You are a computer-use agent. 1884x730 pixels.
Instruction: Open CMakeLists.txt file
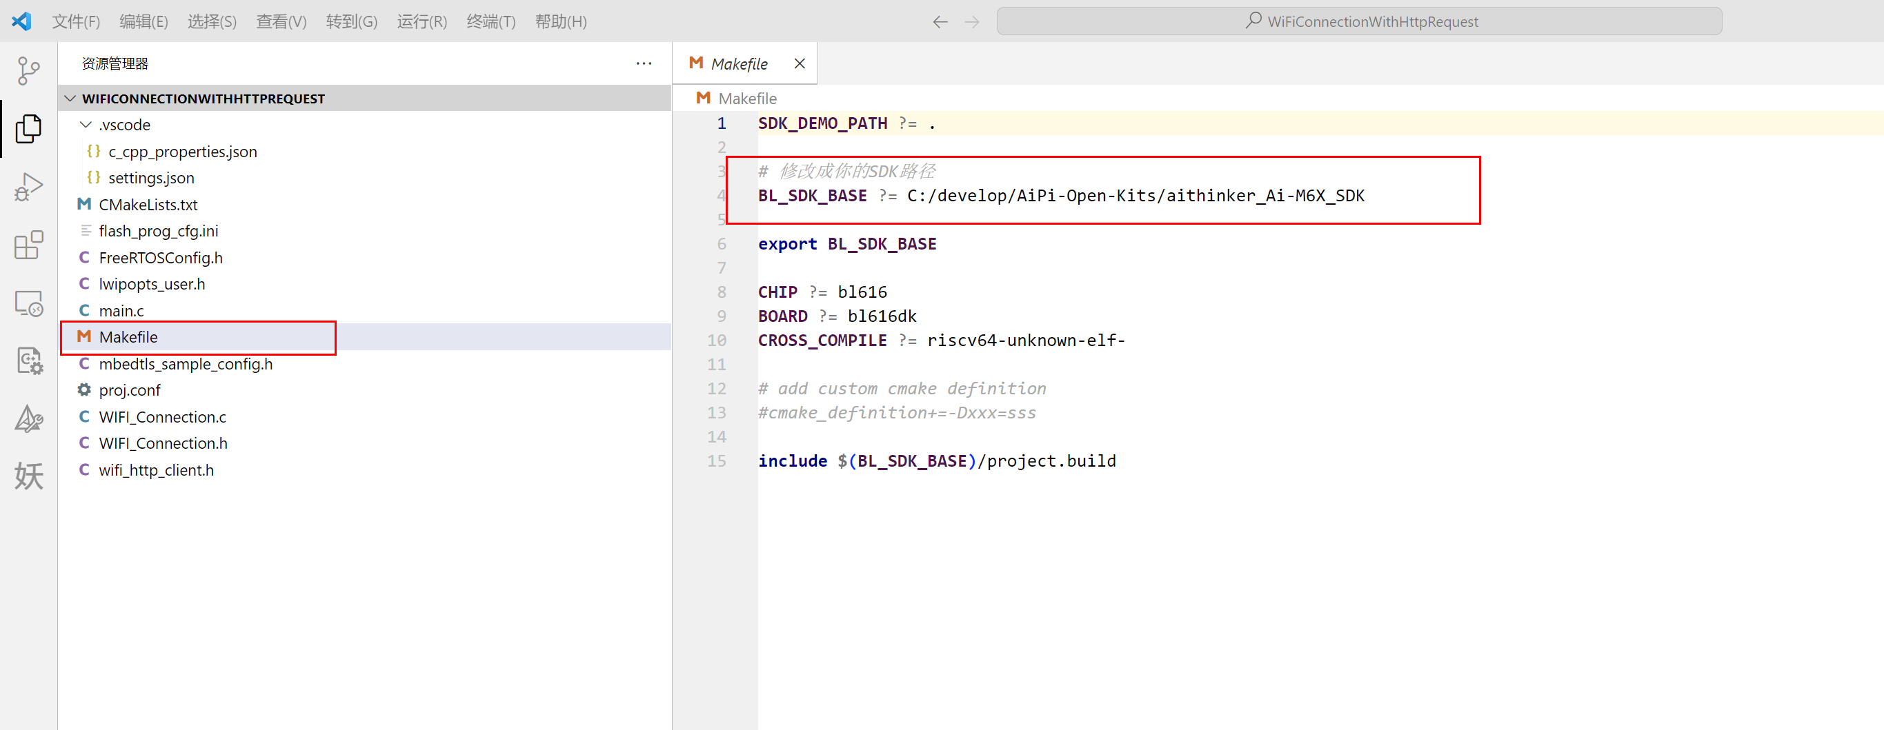tap(364, 205)
